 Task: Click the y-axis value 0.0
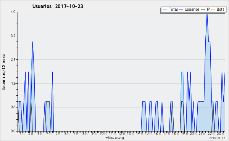coord(13,131)
